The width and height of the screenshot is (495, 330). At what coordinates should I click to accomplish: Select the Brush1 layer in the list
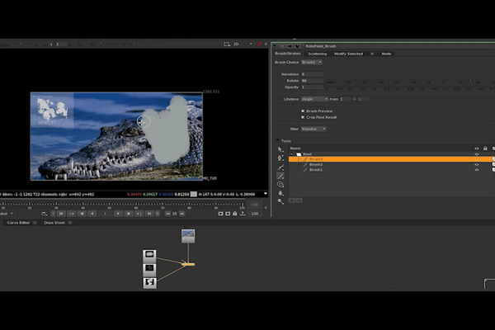click(x=316, y=169)
